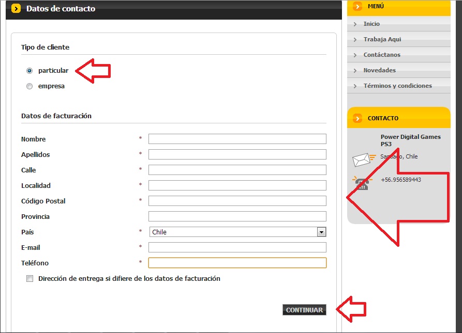
Task: Open the País dropdown showing Chile
Action: [237, 232]
